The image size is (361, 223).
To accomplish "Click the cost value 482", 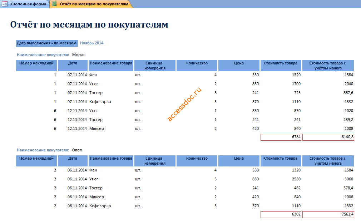I will (x=297, y=188).
